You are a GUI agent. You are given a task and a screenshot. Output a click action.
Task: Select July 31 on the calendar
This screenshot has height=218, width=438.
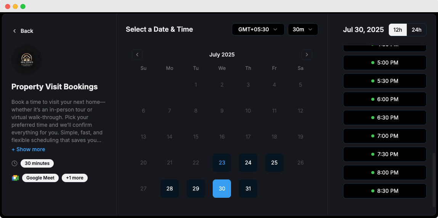(x=248, y=189)
